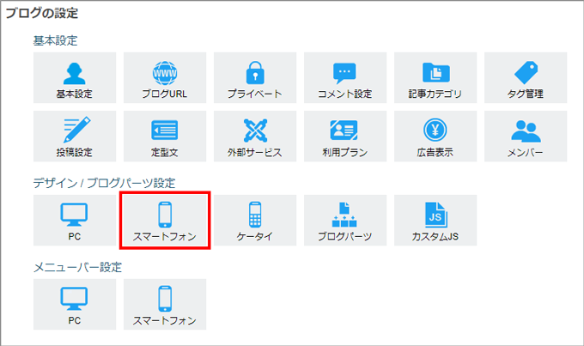The image size is (584, 346).
Task: Open the プライベート lock tile
Action: 255,77
